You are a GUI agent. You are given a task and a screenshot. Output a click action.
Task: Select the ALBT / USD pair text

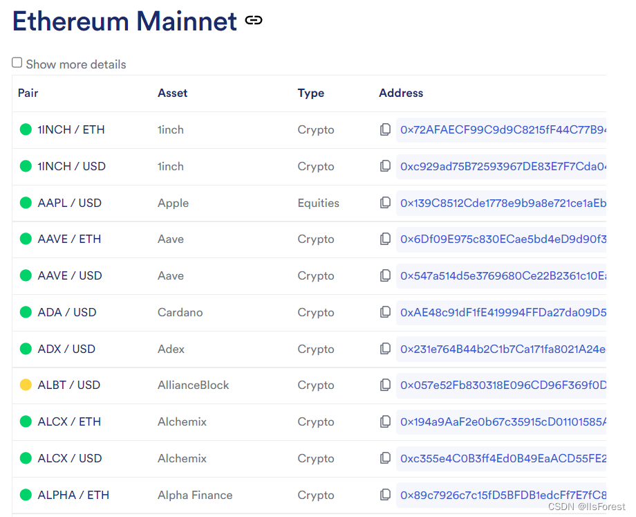[68, 385]
